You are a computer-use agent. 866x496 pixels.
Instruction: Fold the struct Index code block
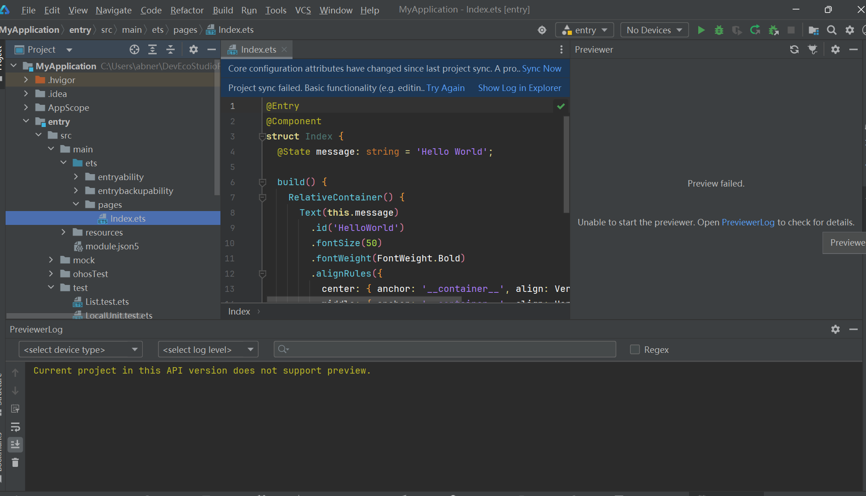[262, 136]
